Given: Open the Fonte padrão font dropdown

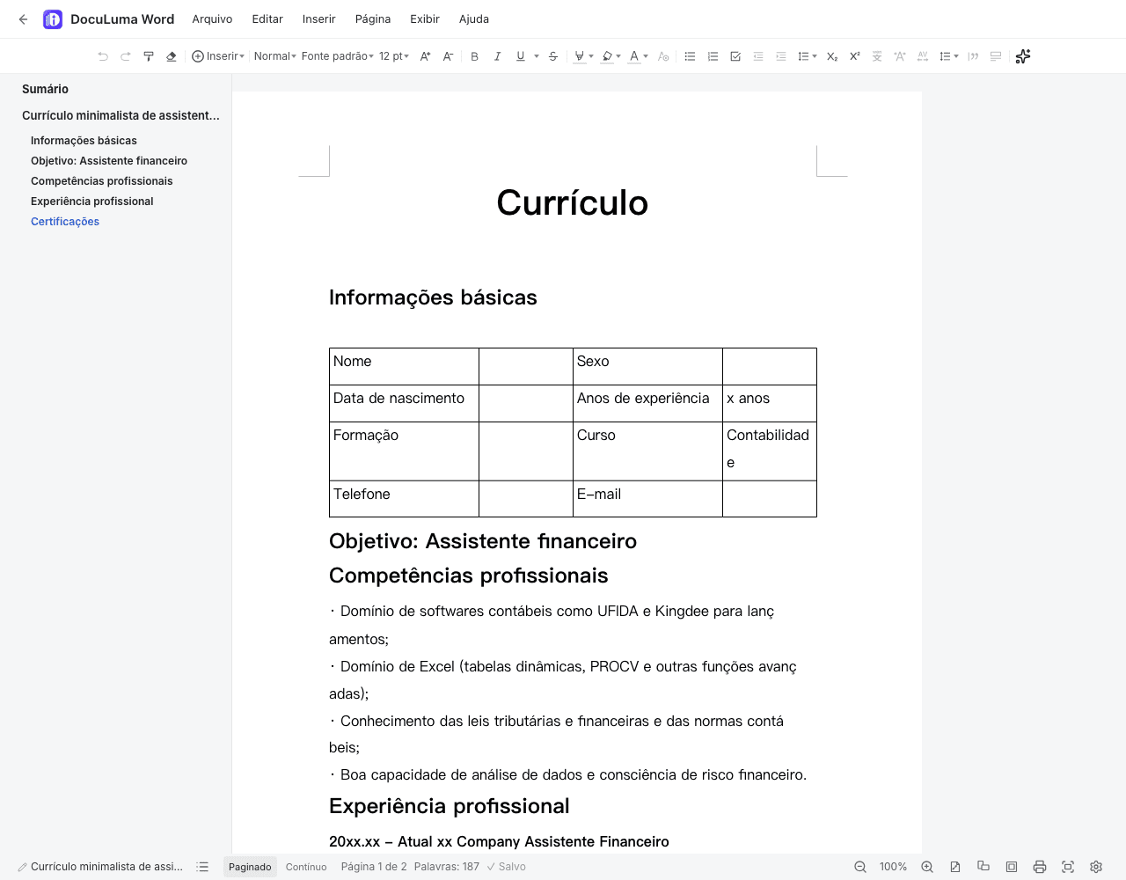Looking at the screenshot, I should click(x=338, y=56).
